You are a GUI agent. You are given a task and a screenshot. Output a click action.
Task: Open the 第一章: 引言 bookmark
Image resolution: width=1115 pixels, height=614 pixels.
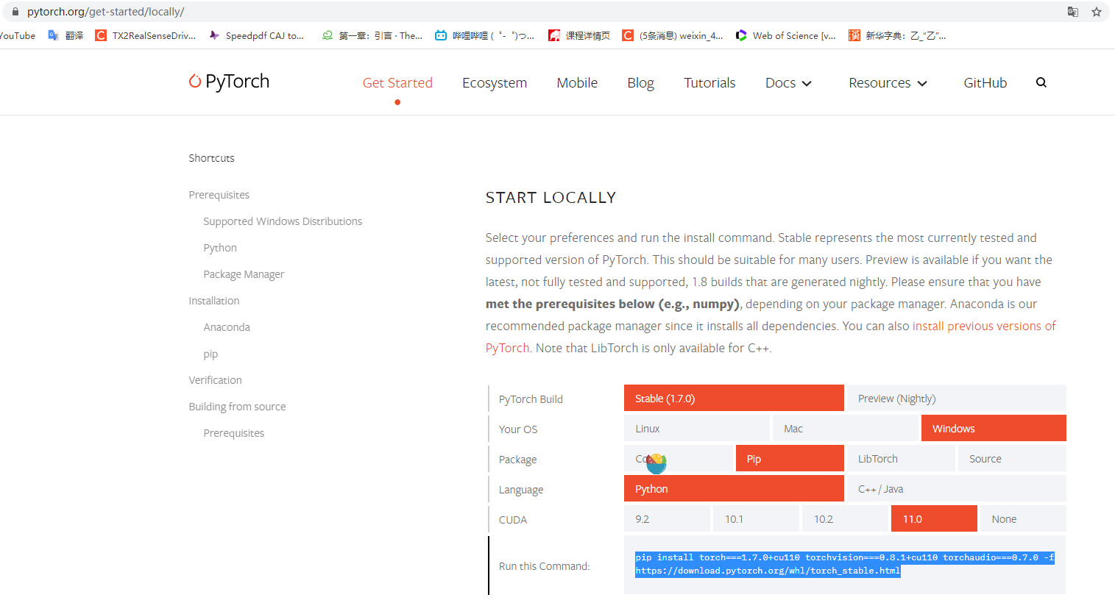[x=372, y=35]
